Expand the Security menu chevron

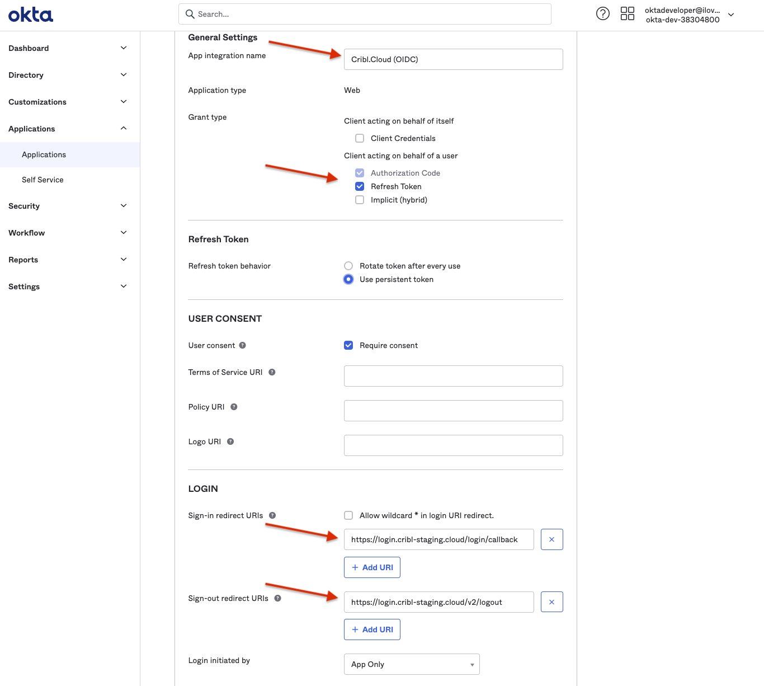tap(124, 206)
